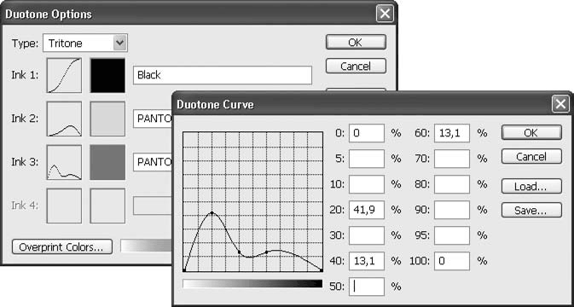574x307 pixels.
Task: Open Ink 1 curve thumbnail
Action: pos(64,75)
